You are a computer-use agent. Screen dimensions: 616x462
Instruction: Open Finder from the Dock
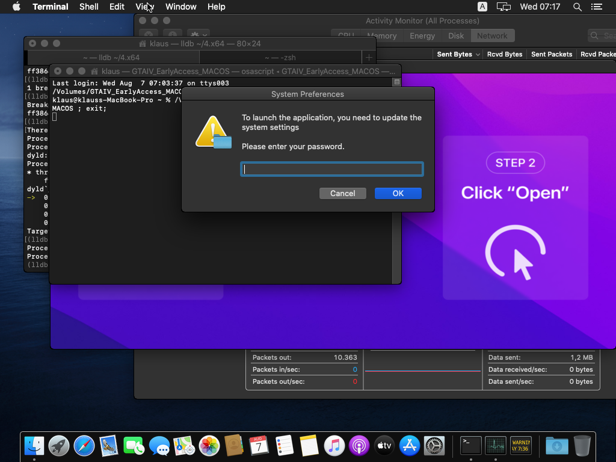coord(34,446)
